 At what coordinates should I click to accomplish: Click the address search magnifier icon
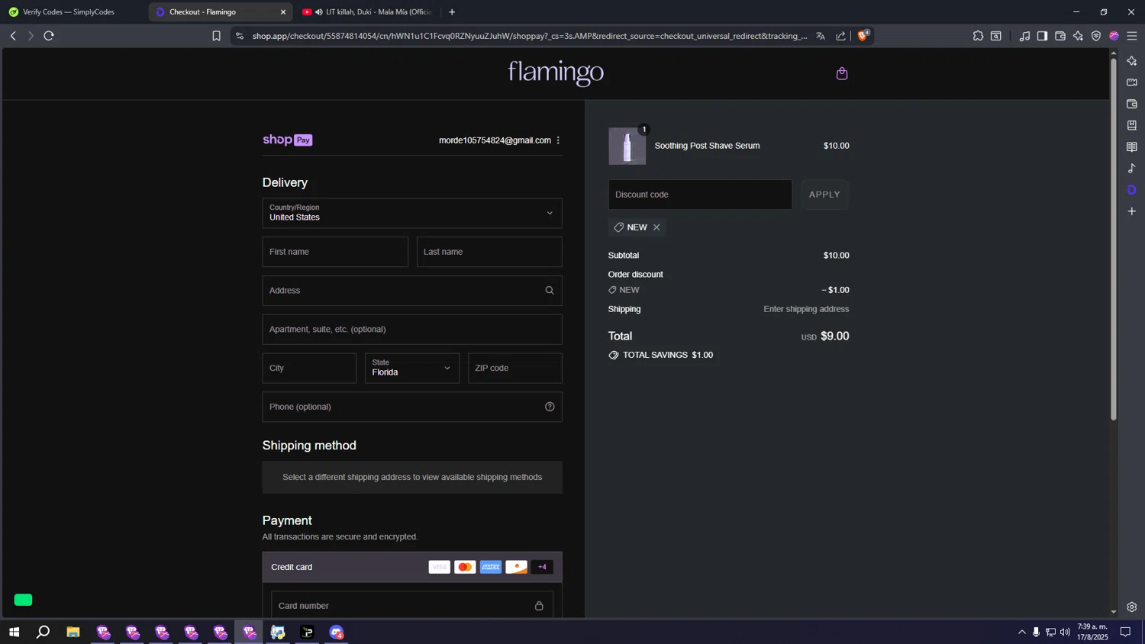tap(550, 291)
